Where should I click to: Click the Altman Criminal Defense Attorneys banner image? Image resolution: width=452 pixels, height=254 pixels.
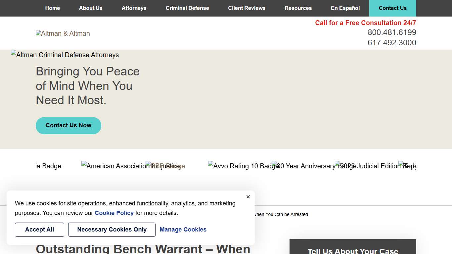tap(65, 55)
